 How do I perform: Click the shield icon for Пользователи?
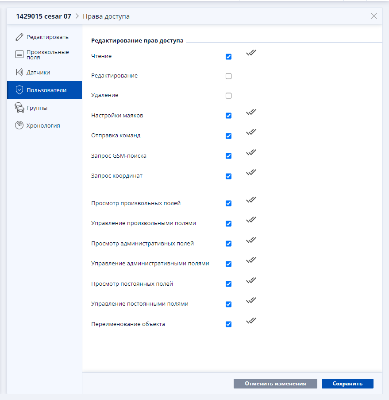19,90
